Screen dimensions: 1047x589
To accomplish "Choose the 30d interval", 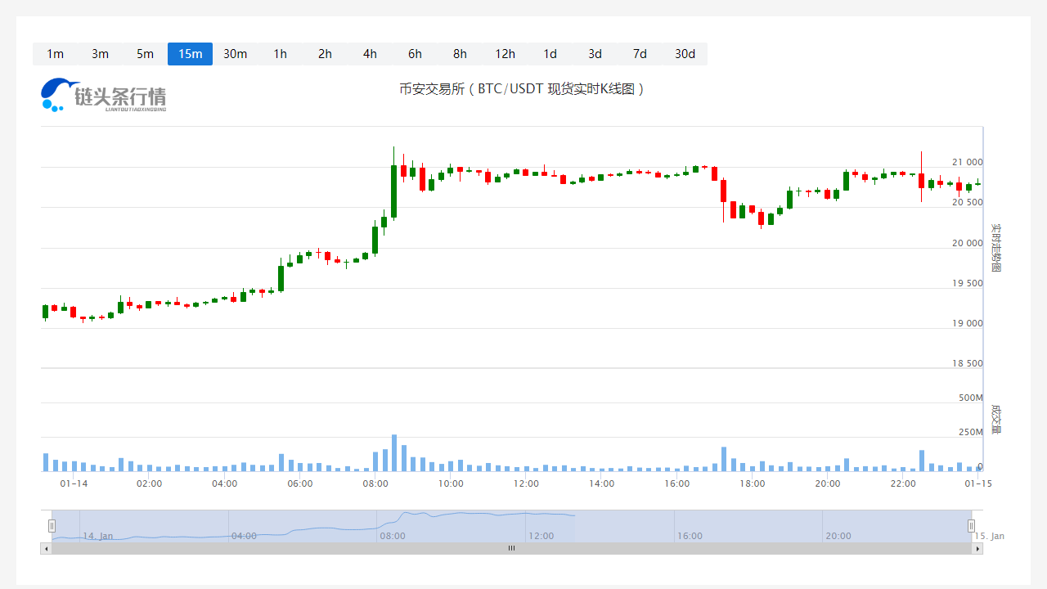I will click(685, 54).
